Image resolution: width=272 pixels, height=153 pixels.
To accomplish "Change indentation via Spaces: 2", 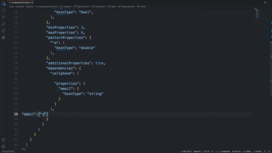I will [198, 151].
